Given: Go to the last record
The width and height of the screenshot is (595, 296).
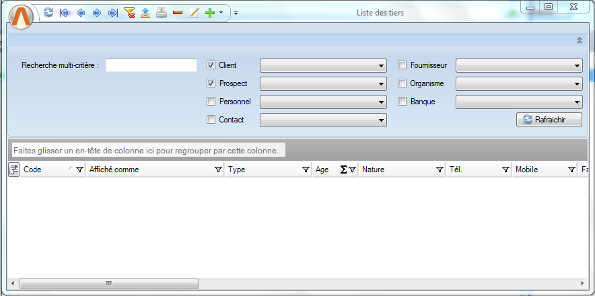Looking at the screenshot, I should click(x=112, y=13).
